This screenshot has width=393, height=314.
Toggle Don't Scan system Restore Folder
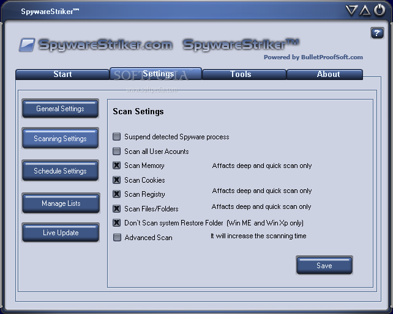[116, 223]
